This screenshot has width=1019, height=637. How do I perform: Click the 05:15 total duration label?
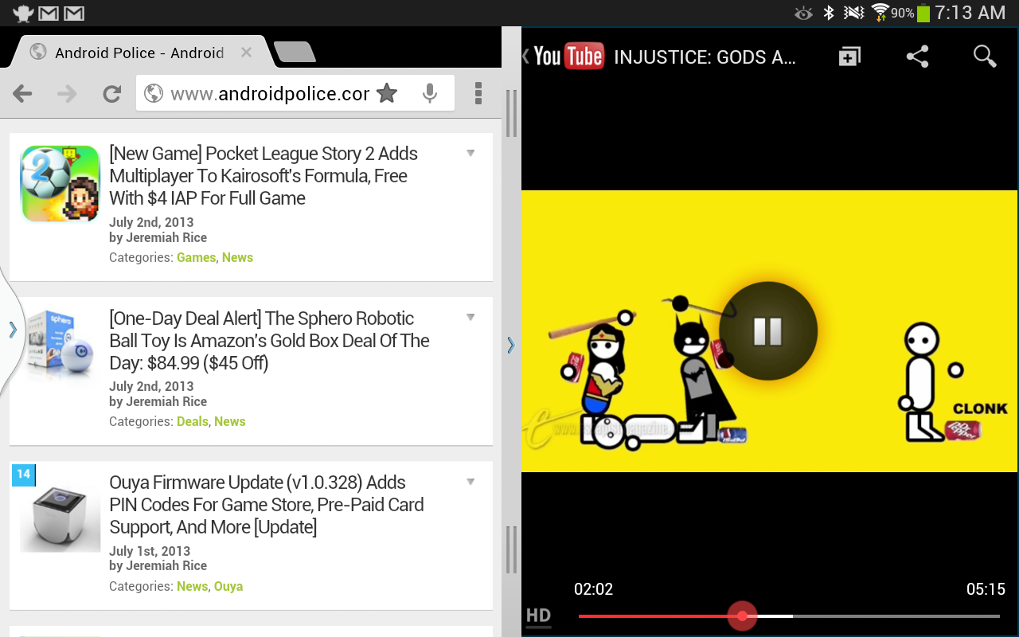coord(986,589)
